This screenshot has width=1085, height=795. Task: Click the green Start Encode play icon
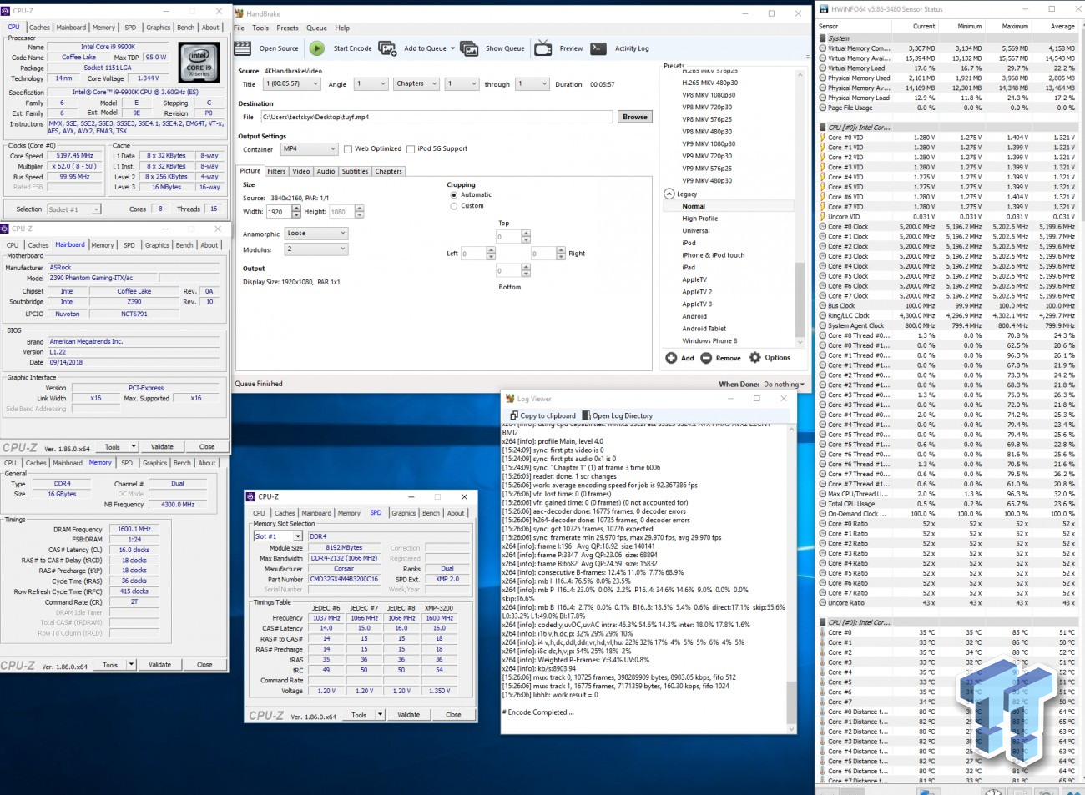(x=317, y=48)
